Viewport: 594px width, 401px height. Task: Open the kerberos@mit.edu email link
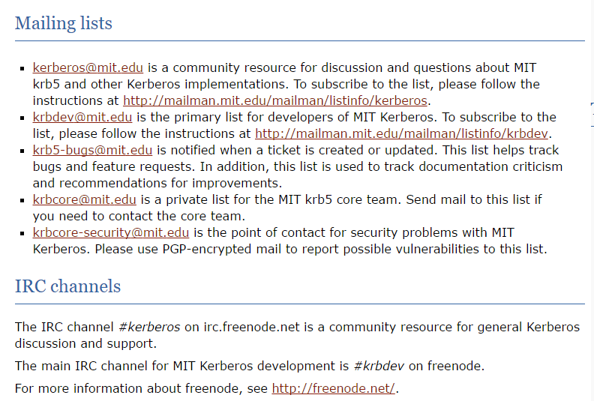[88, 67]
